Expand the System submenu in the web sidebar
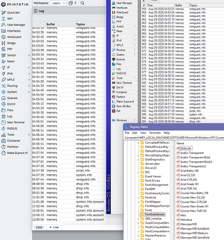 [29, 92]
